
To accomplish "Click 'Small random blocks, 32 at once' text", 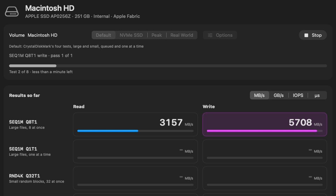I will 37,181.
